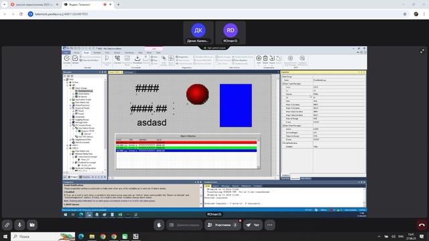Bookmark this page with the star
429x241 pixels.
point(405,14)
